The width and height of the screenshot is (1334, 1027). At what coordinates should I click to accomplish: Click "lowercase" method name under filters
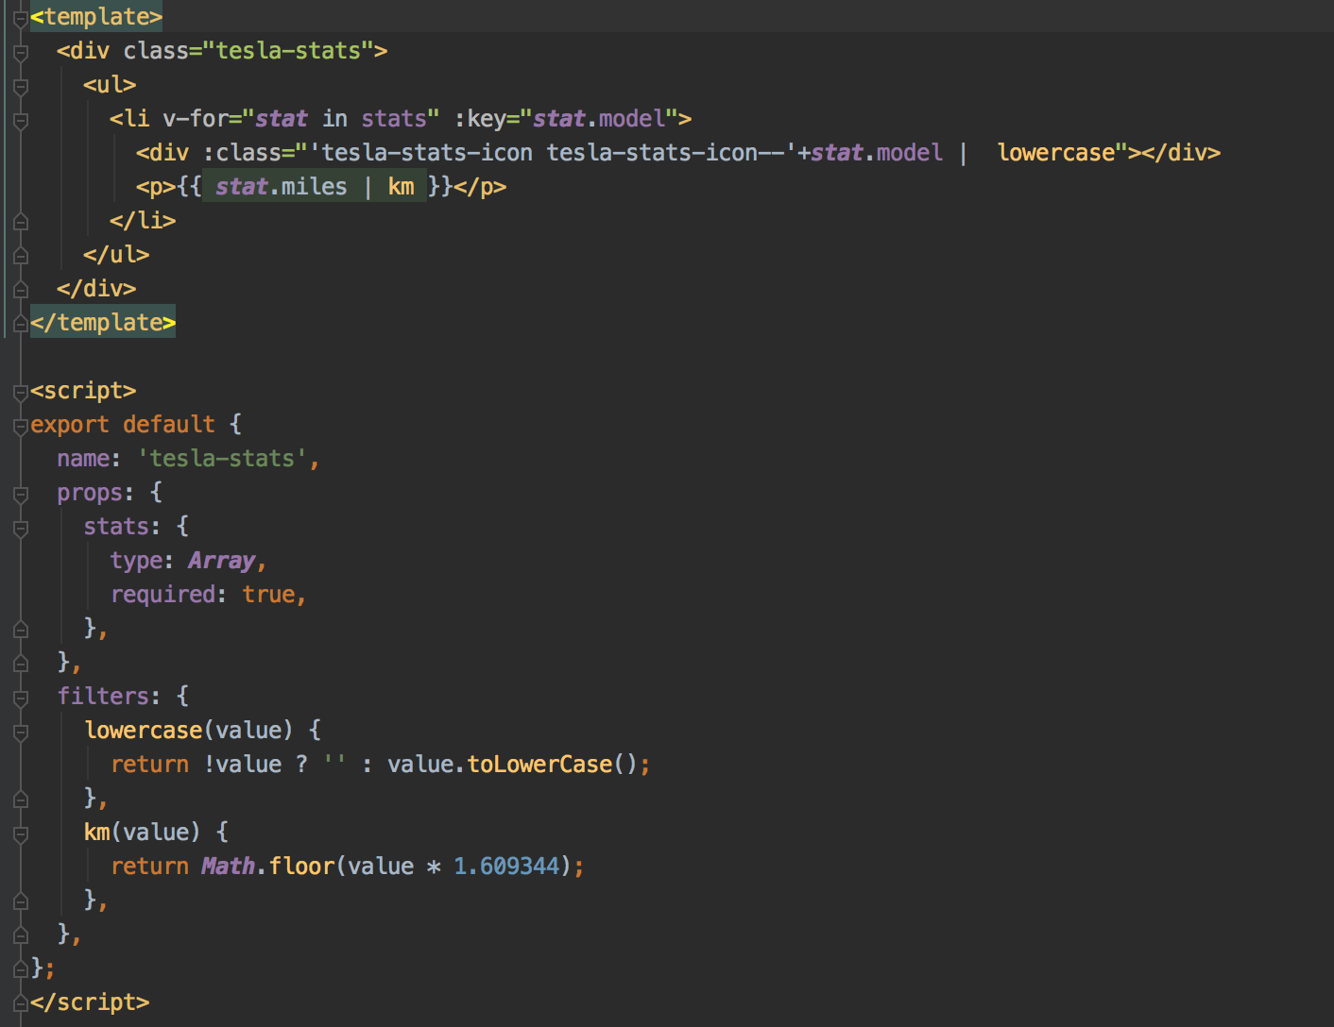[x=143, y=731]
